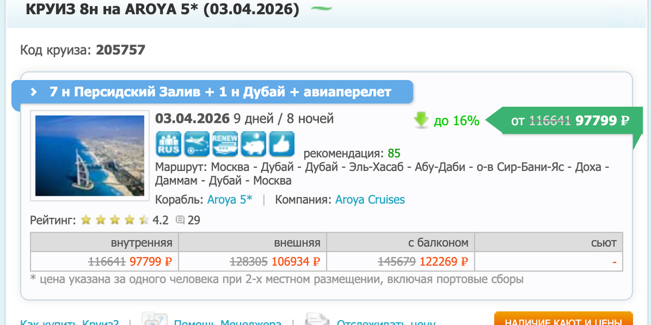Screen dimensions: 651x325
Task: Open the Aroya Cruises company link
Action: pos(370,200)
